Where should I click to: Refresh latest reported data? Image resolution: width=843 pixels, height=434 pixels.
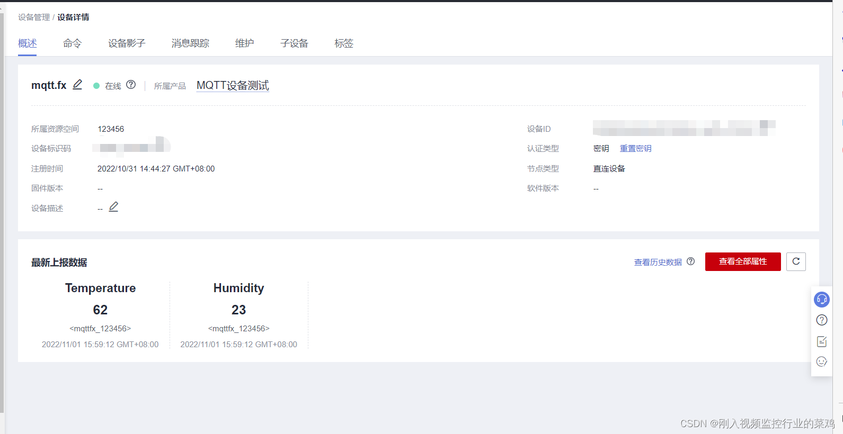(x=796, y=261)
